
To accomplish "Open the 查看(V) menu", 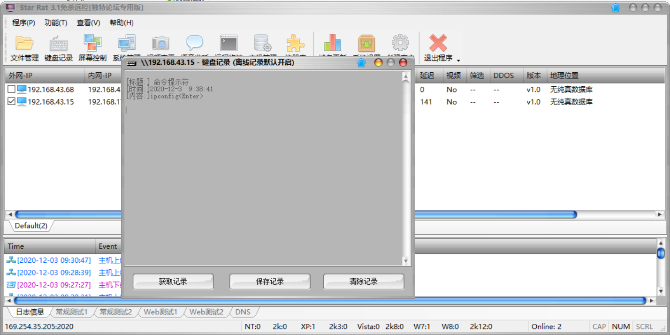I will [89, 23].
